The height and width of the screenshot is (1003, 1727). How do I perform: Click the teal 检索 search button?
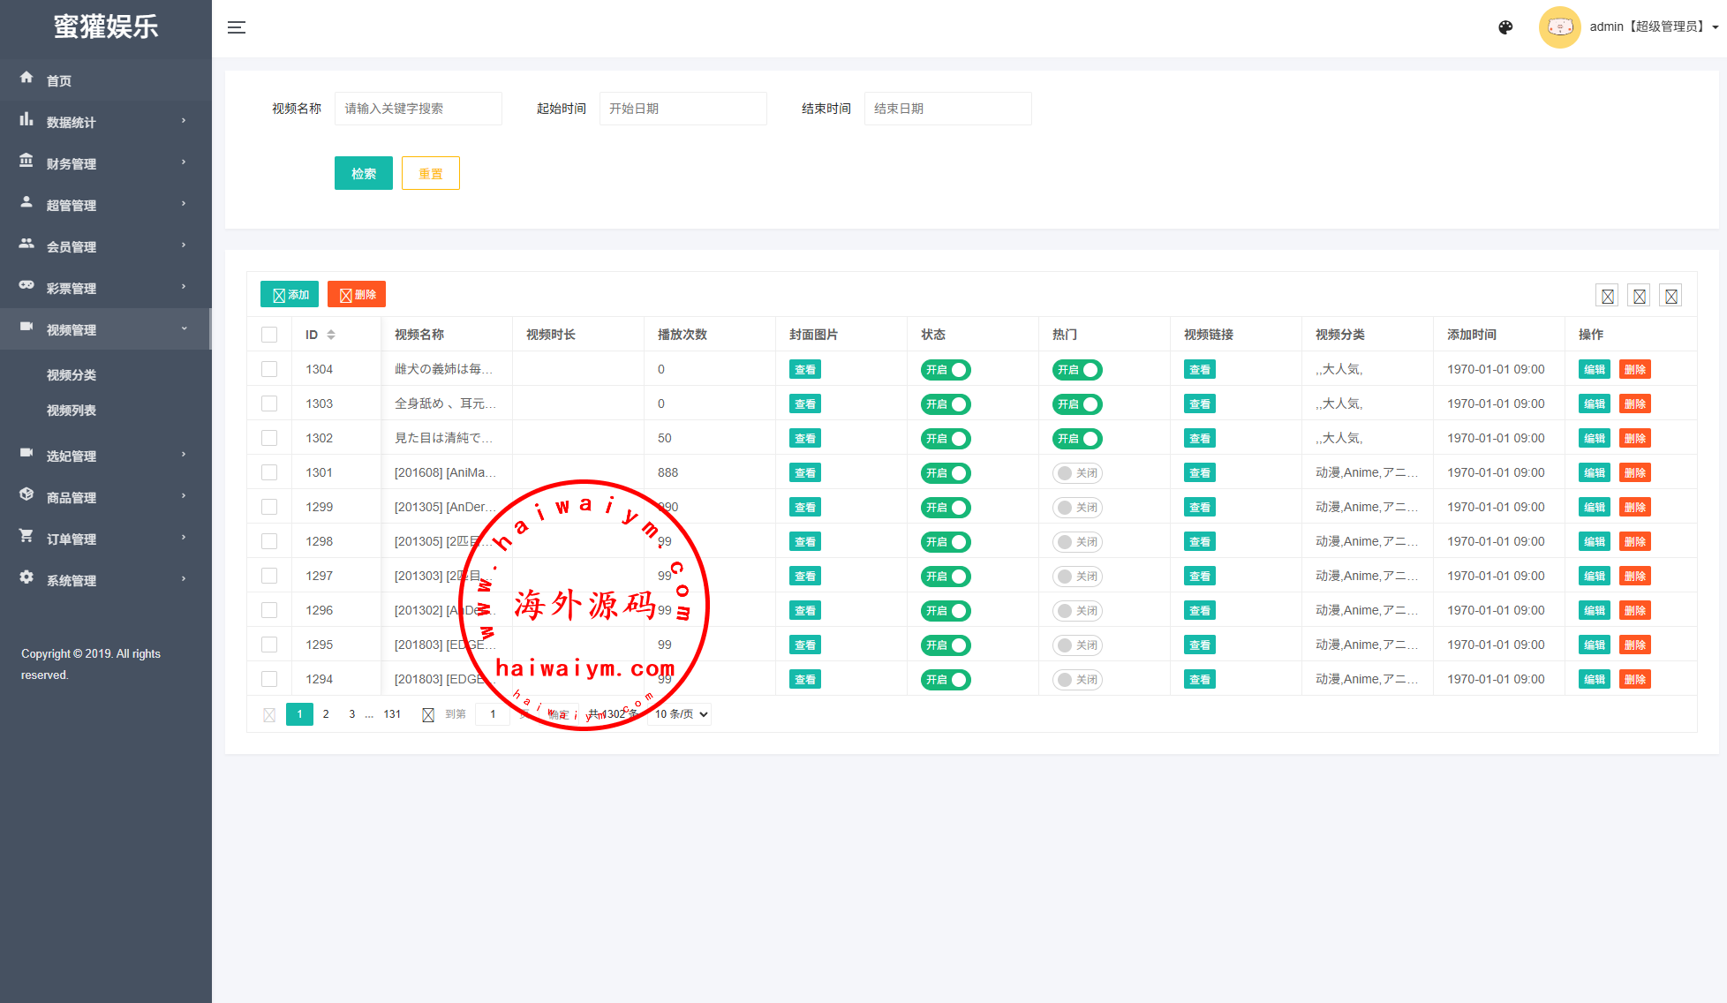coord(363,174)
